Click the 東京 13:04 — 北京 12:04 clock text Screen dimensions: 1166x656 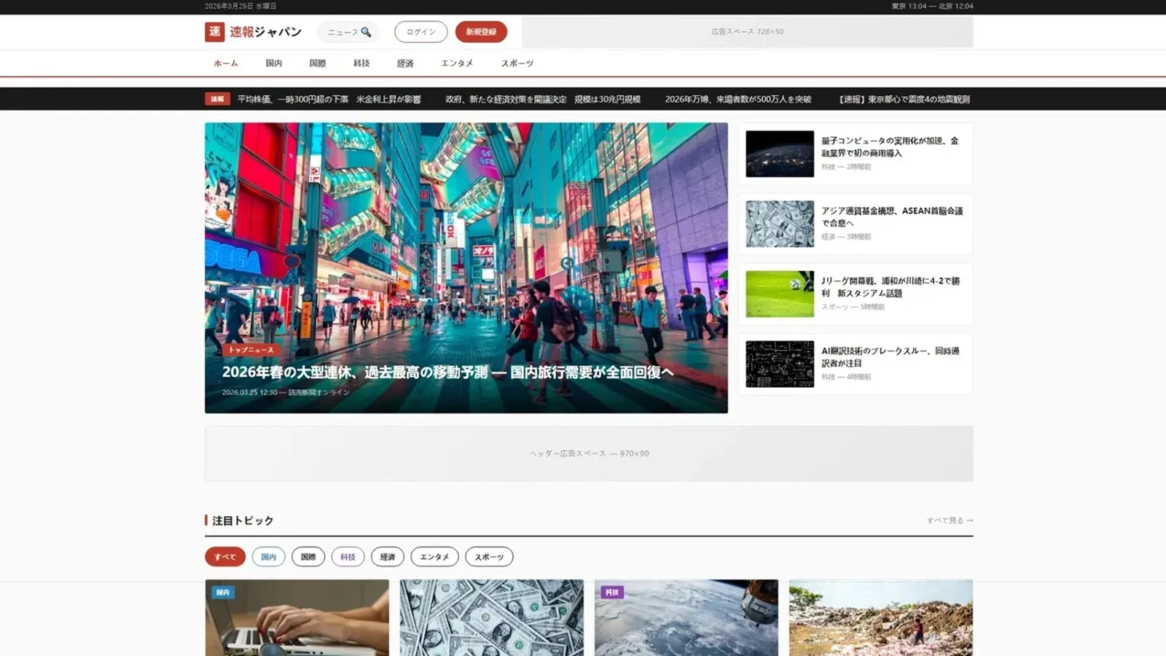point(932,6)
